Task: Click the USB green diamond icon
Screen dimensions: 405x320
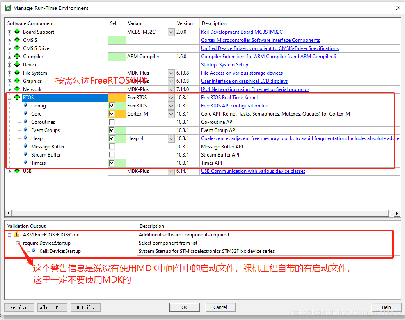Action: point(17,171)
